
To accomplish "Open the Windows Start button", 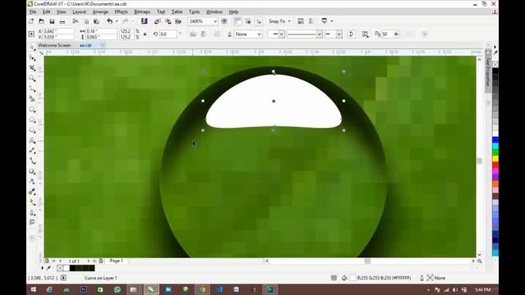I will coord(33,289).
